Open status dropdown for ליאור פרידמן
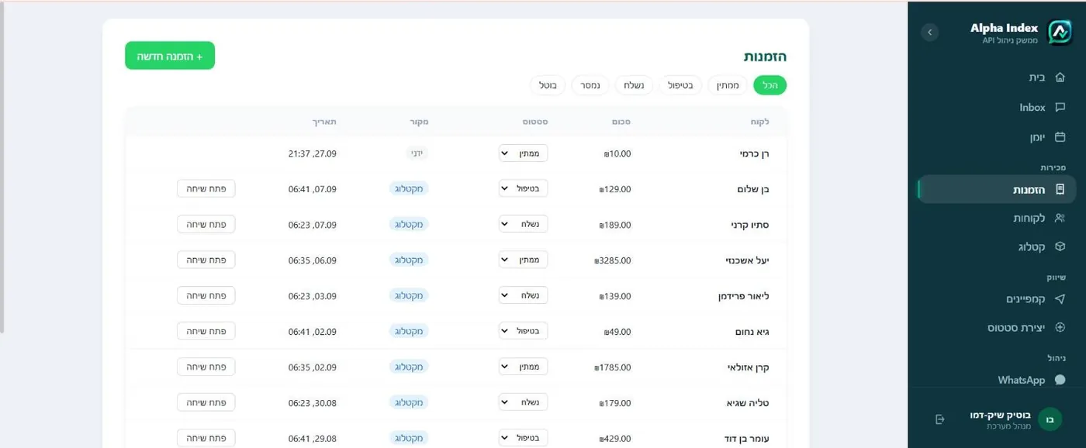Viewport: 1086px width, 448px height. point(523,296)
